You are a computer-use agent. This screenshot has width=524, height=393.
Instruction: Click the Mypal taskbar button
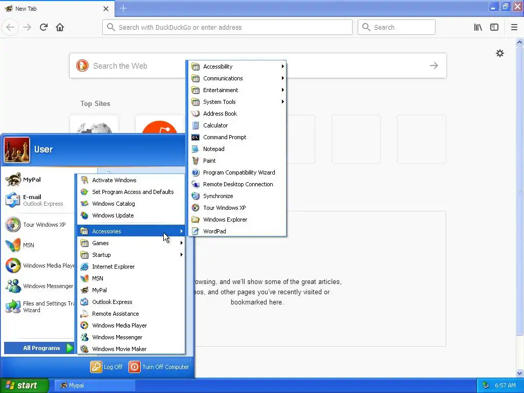click(x=95, y=385)
